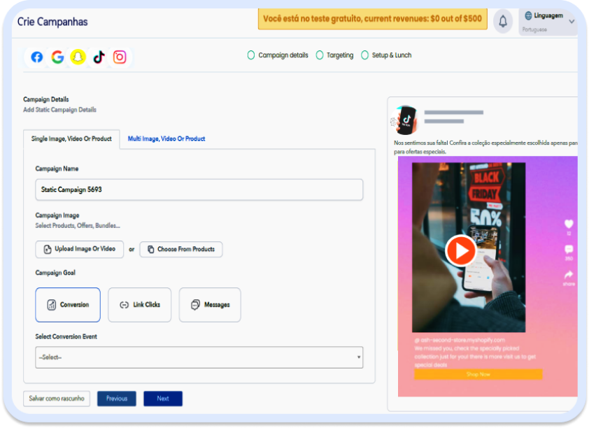Open the Linguagem language dropdown

point(548,21)
